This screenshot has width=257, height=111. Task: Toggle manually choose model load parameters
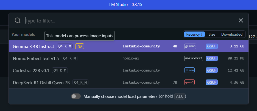76,96
